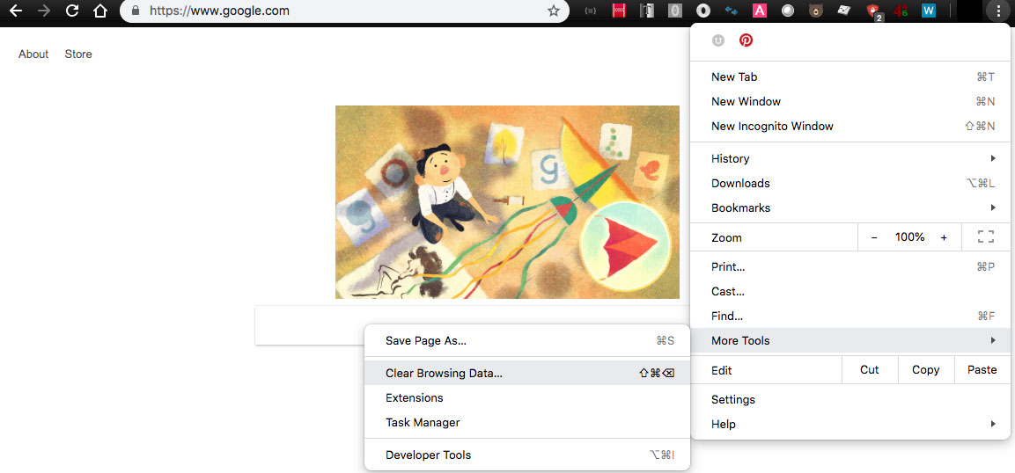The height and width of the screenshot is (473, 1015).
Task: Open the Store link
Action: coord(78,55)
